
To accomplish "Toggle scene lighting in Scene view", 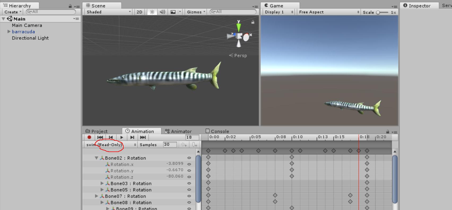I will (x=152, y=12).
